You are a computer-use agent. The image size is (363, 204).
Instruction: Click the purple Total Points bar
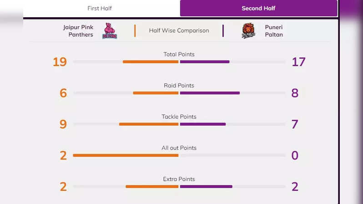point(205,62)
